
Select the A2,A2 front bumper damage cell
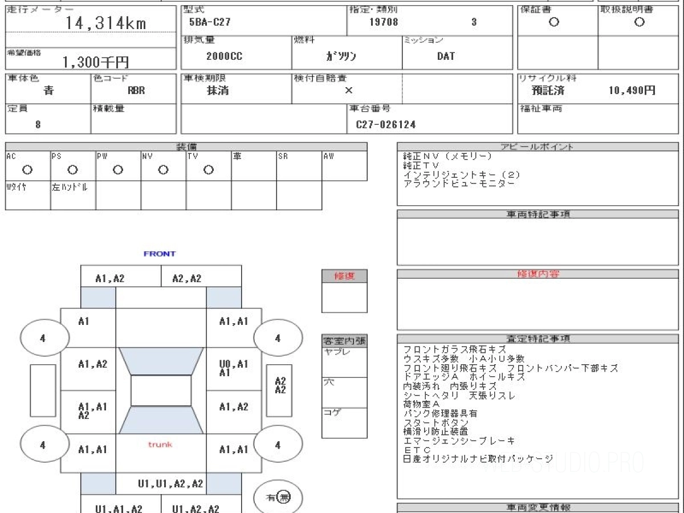pyautogui.click(x=201, y=276)
